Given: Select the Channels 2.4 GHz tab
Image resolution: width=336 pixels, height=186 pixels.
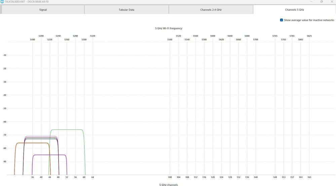Looking at the screenshot, I should (x=211, y=10).
